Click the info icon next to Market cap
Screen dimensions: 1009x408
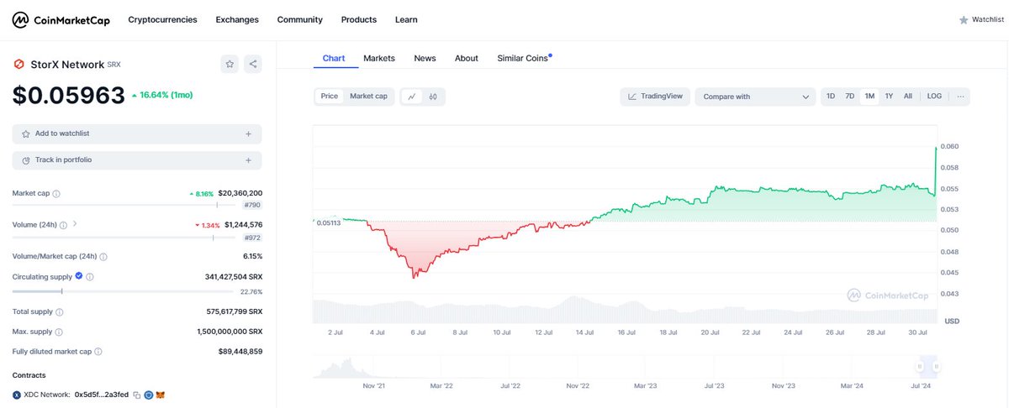point(56,193)
